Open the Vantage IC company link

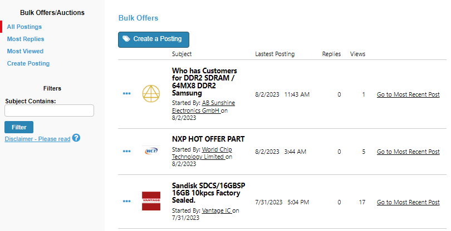point(216,210)
